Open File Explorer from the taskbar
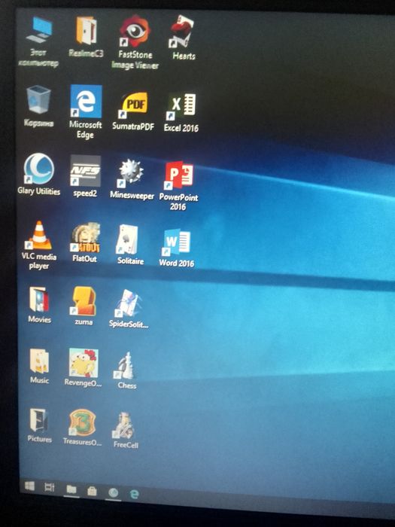395x527 pixels. coord(71,489)
